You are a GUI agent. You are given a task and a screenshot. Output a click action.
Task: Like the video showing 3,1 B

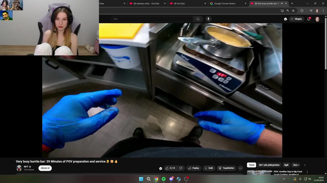[170, 168]
